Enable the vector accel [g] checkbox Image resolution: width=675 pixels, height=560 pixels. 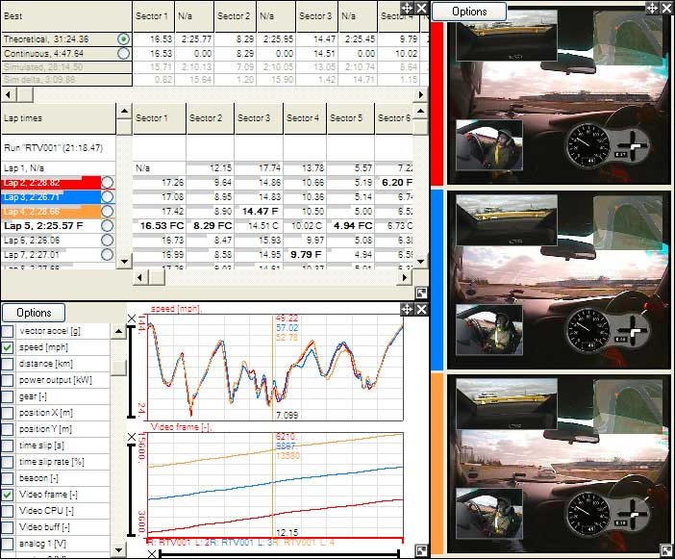coord(8,331)
